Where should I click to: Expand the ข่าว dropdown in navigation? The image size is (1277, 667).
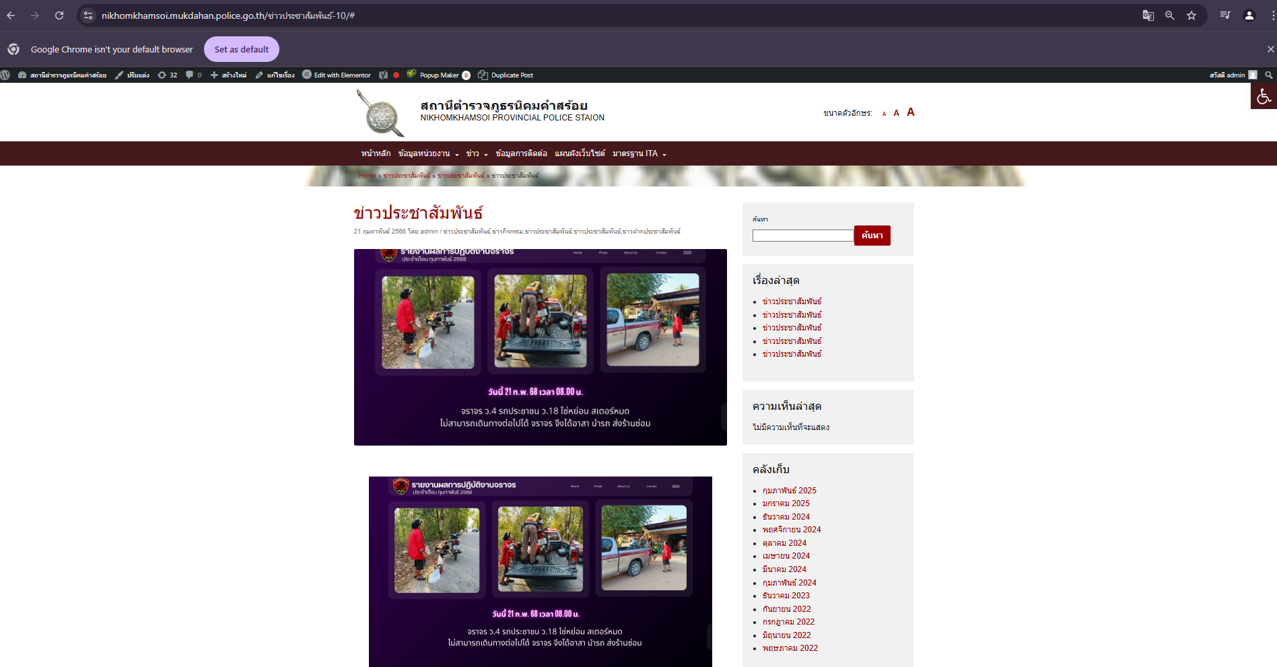477,153
